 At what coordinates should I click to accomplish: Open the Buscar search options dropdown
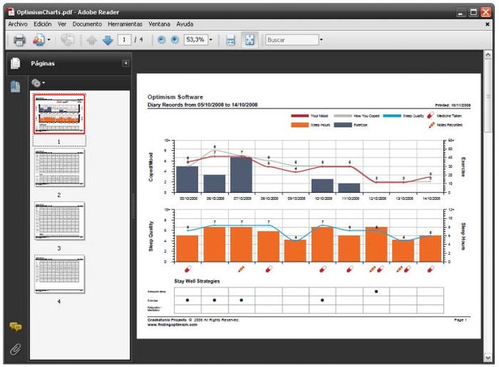pyautogui.click(x=321, y=40)
